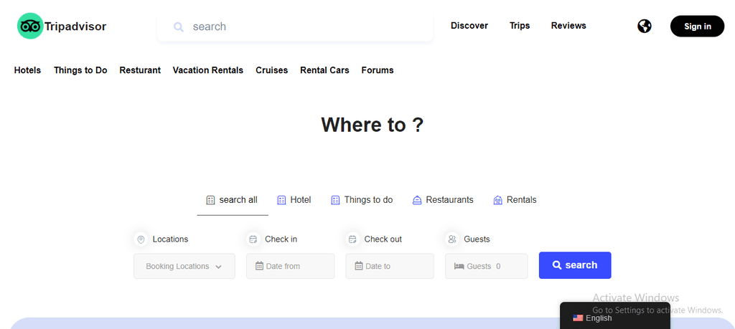Image resolution: width=735 pixels, height=329 pixels.
Task: Click the Check out label text
Action: click(x=383, y=239)
